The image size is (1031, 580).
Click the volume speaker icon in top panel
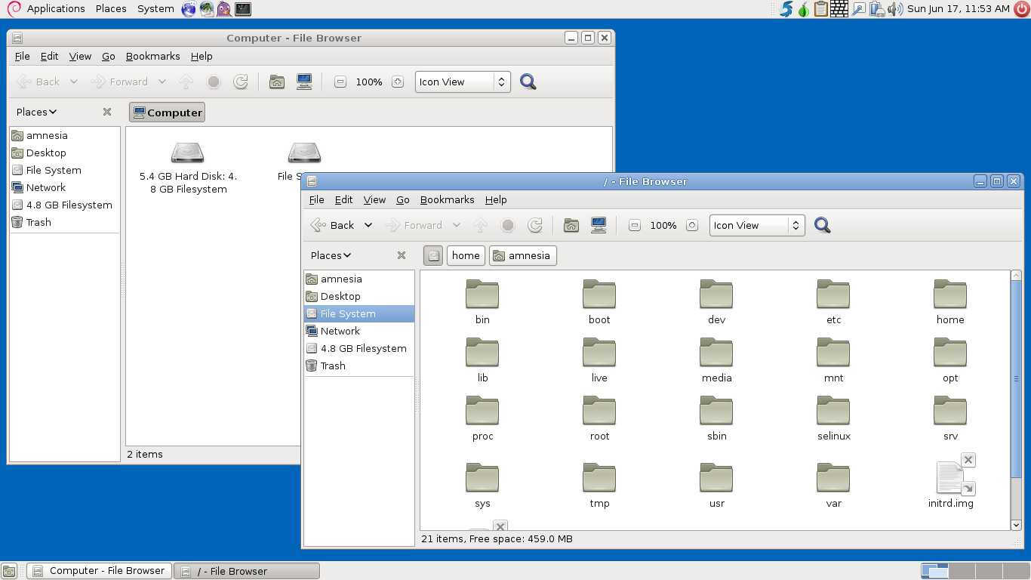pyautogui.click(x=895, y=9)
